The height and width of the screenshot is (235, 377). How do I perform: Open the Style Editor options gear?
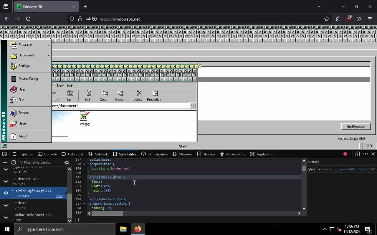pos(67,162)
